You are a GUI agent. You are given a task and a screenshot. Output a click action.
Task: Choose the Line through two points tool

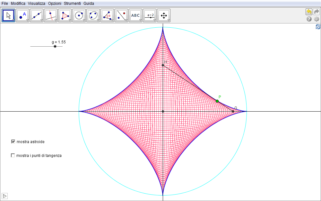(x=37, y=15)
